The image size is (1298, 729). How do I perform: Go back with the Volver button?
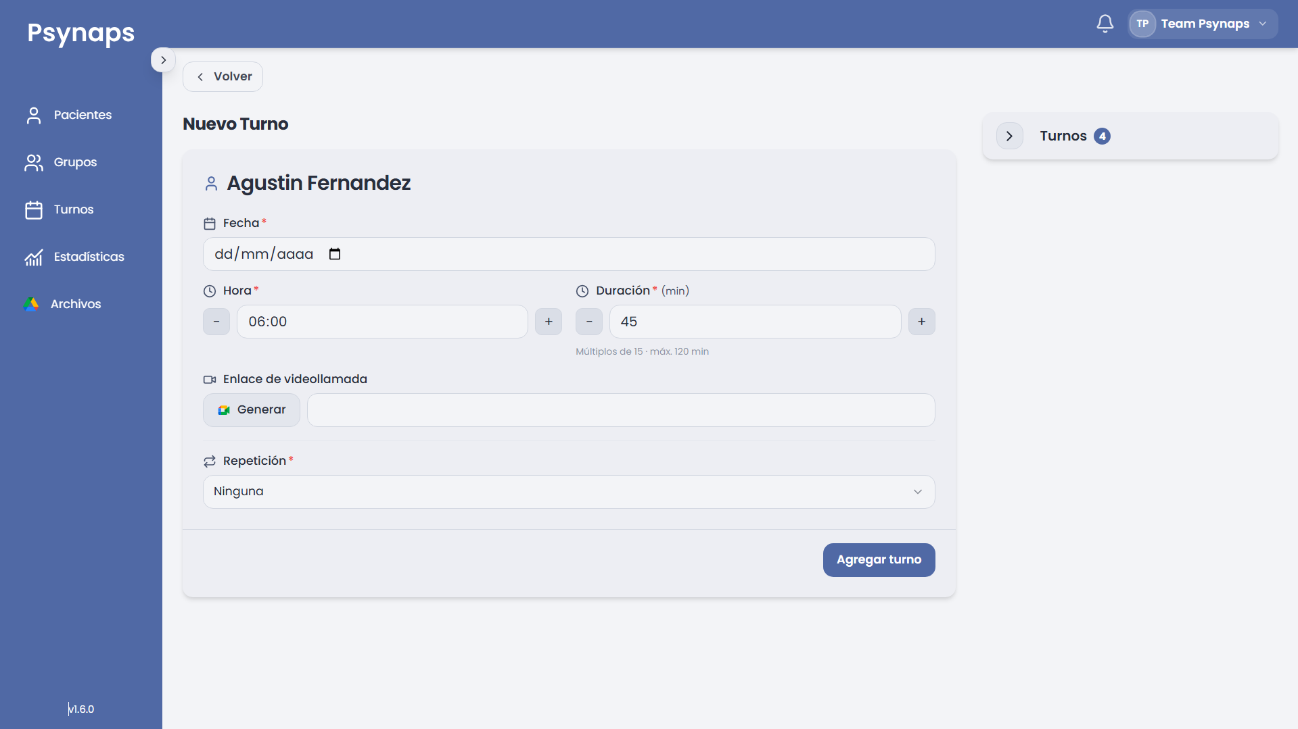click(x=223, y=76)
